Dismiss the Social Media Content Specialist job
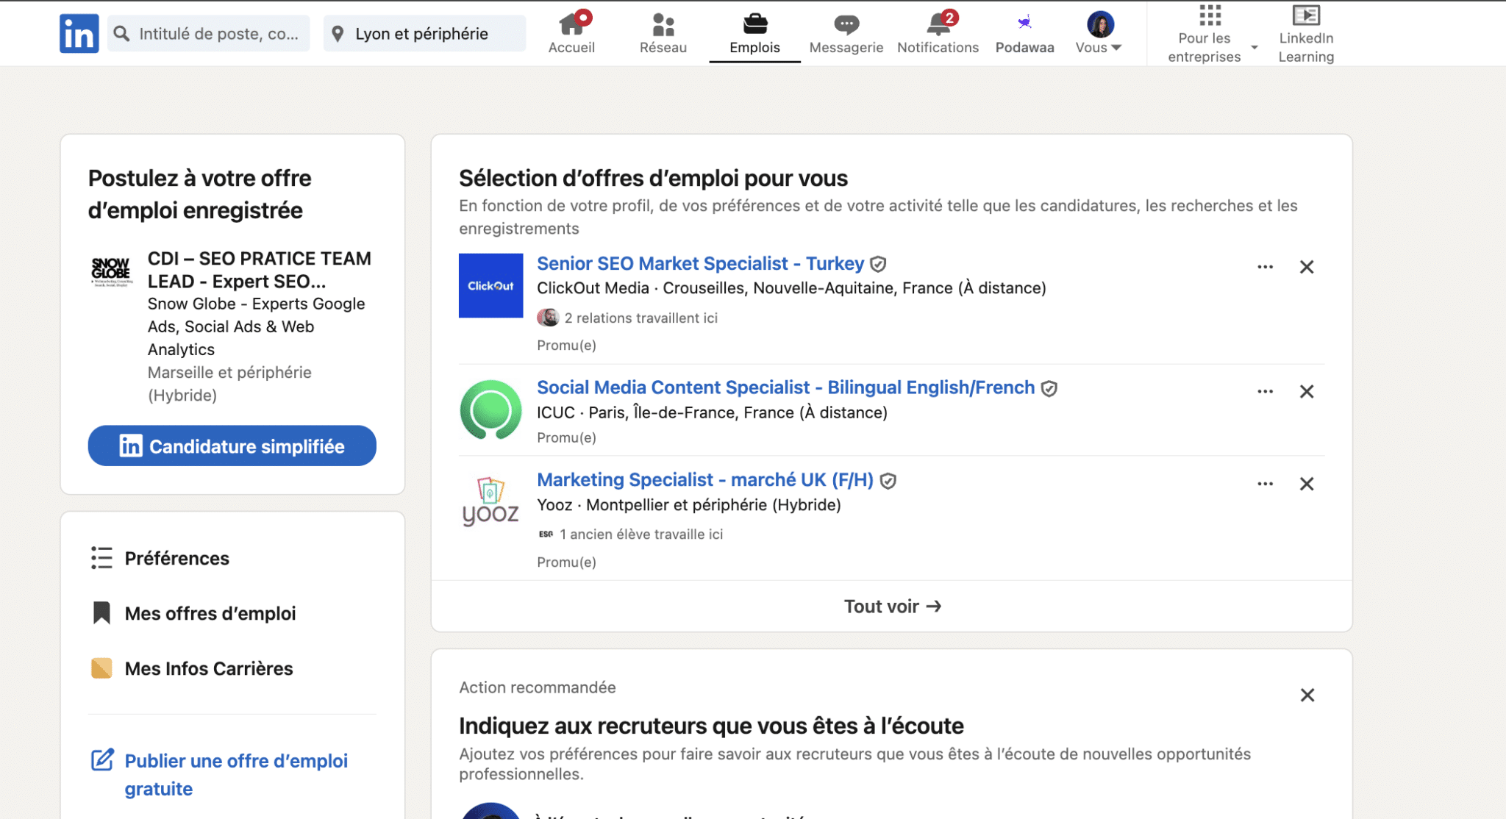1506x819 pixels. coord(1306,391)
